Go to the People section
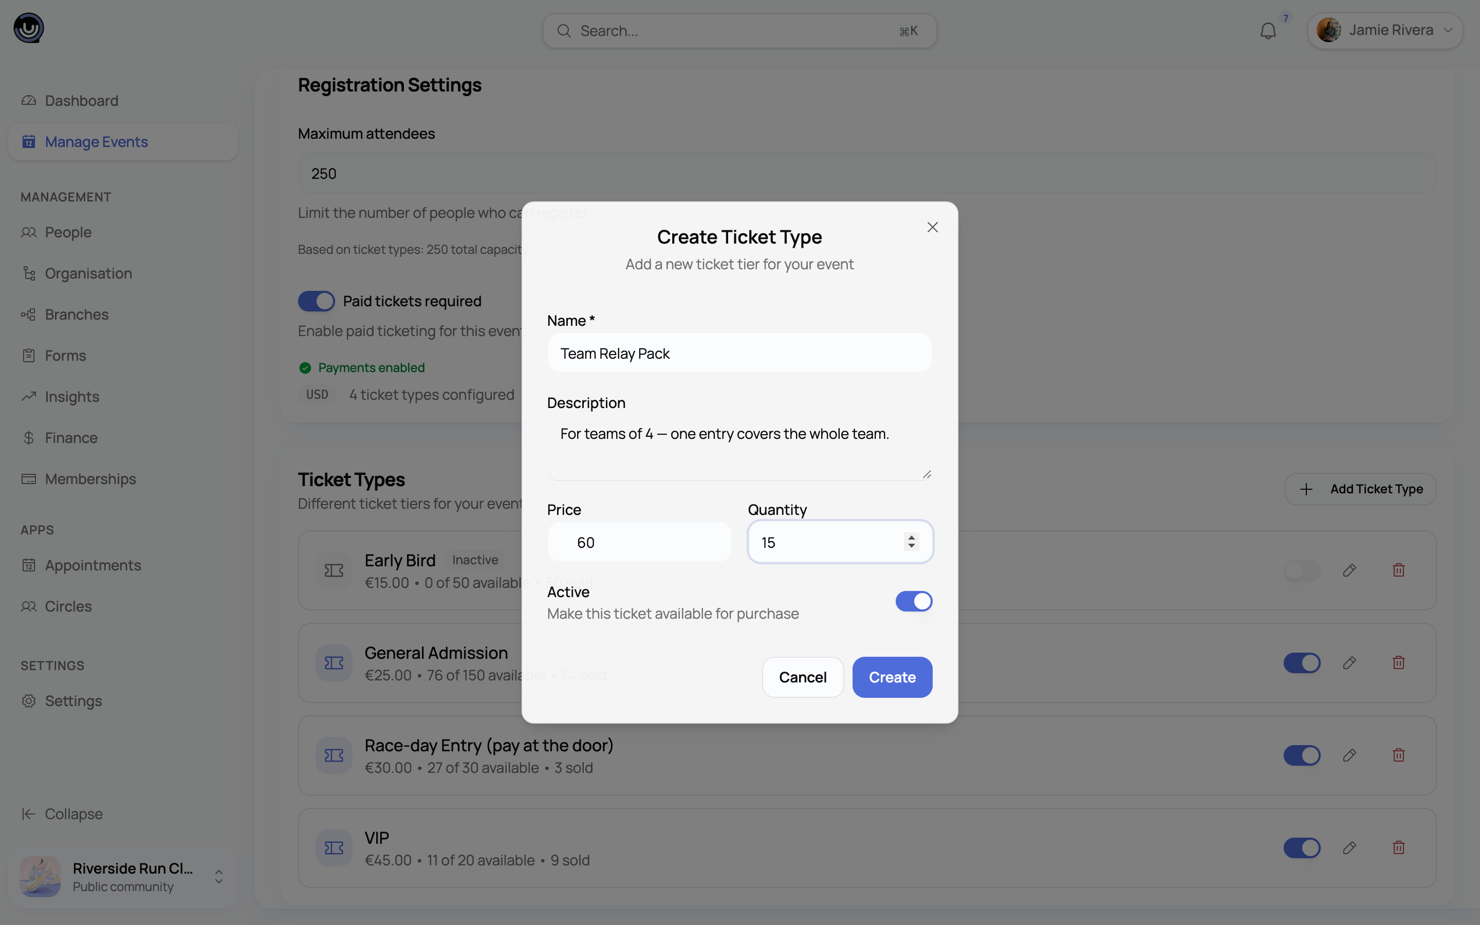 pyautogui.click(x=123, y=232)
